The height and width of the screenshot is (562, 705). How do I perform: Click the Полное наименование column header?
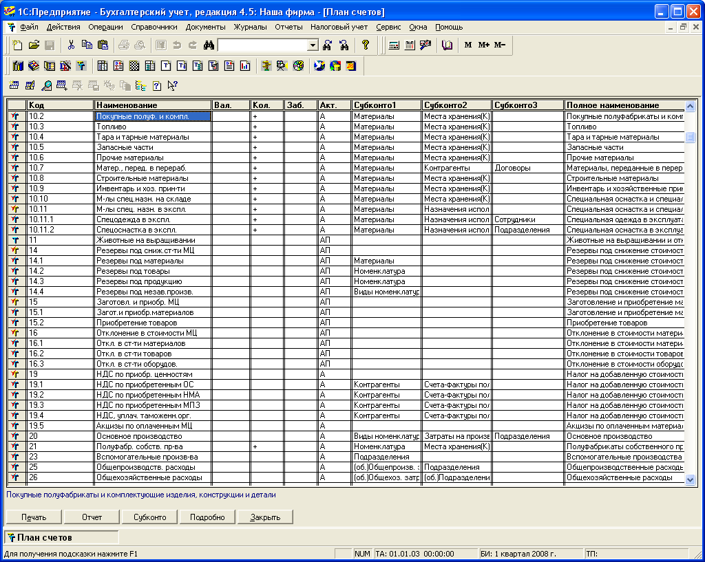click(x=624, y=105)
